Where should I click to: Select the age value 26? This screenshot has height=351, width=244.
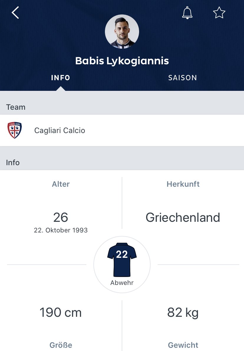[61, 217]
